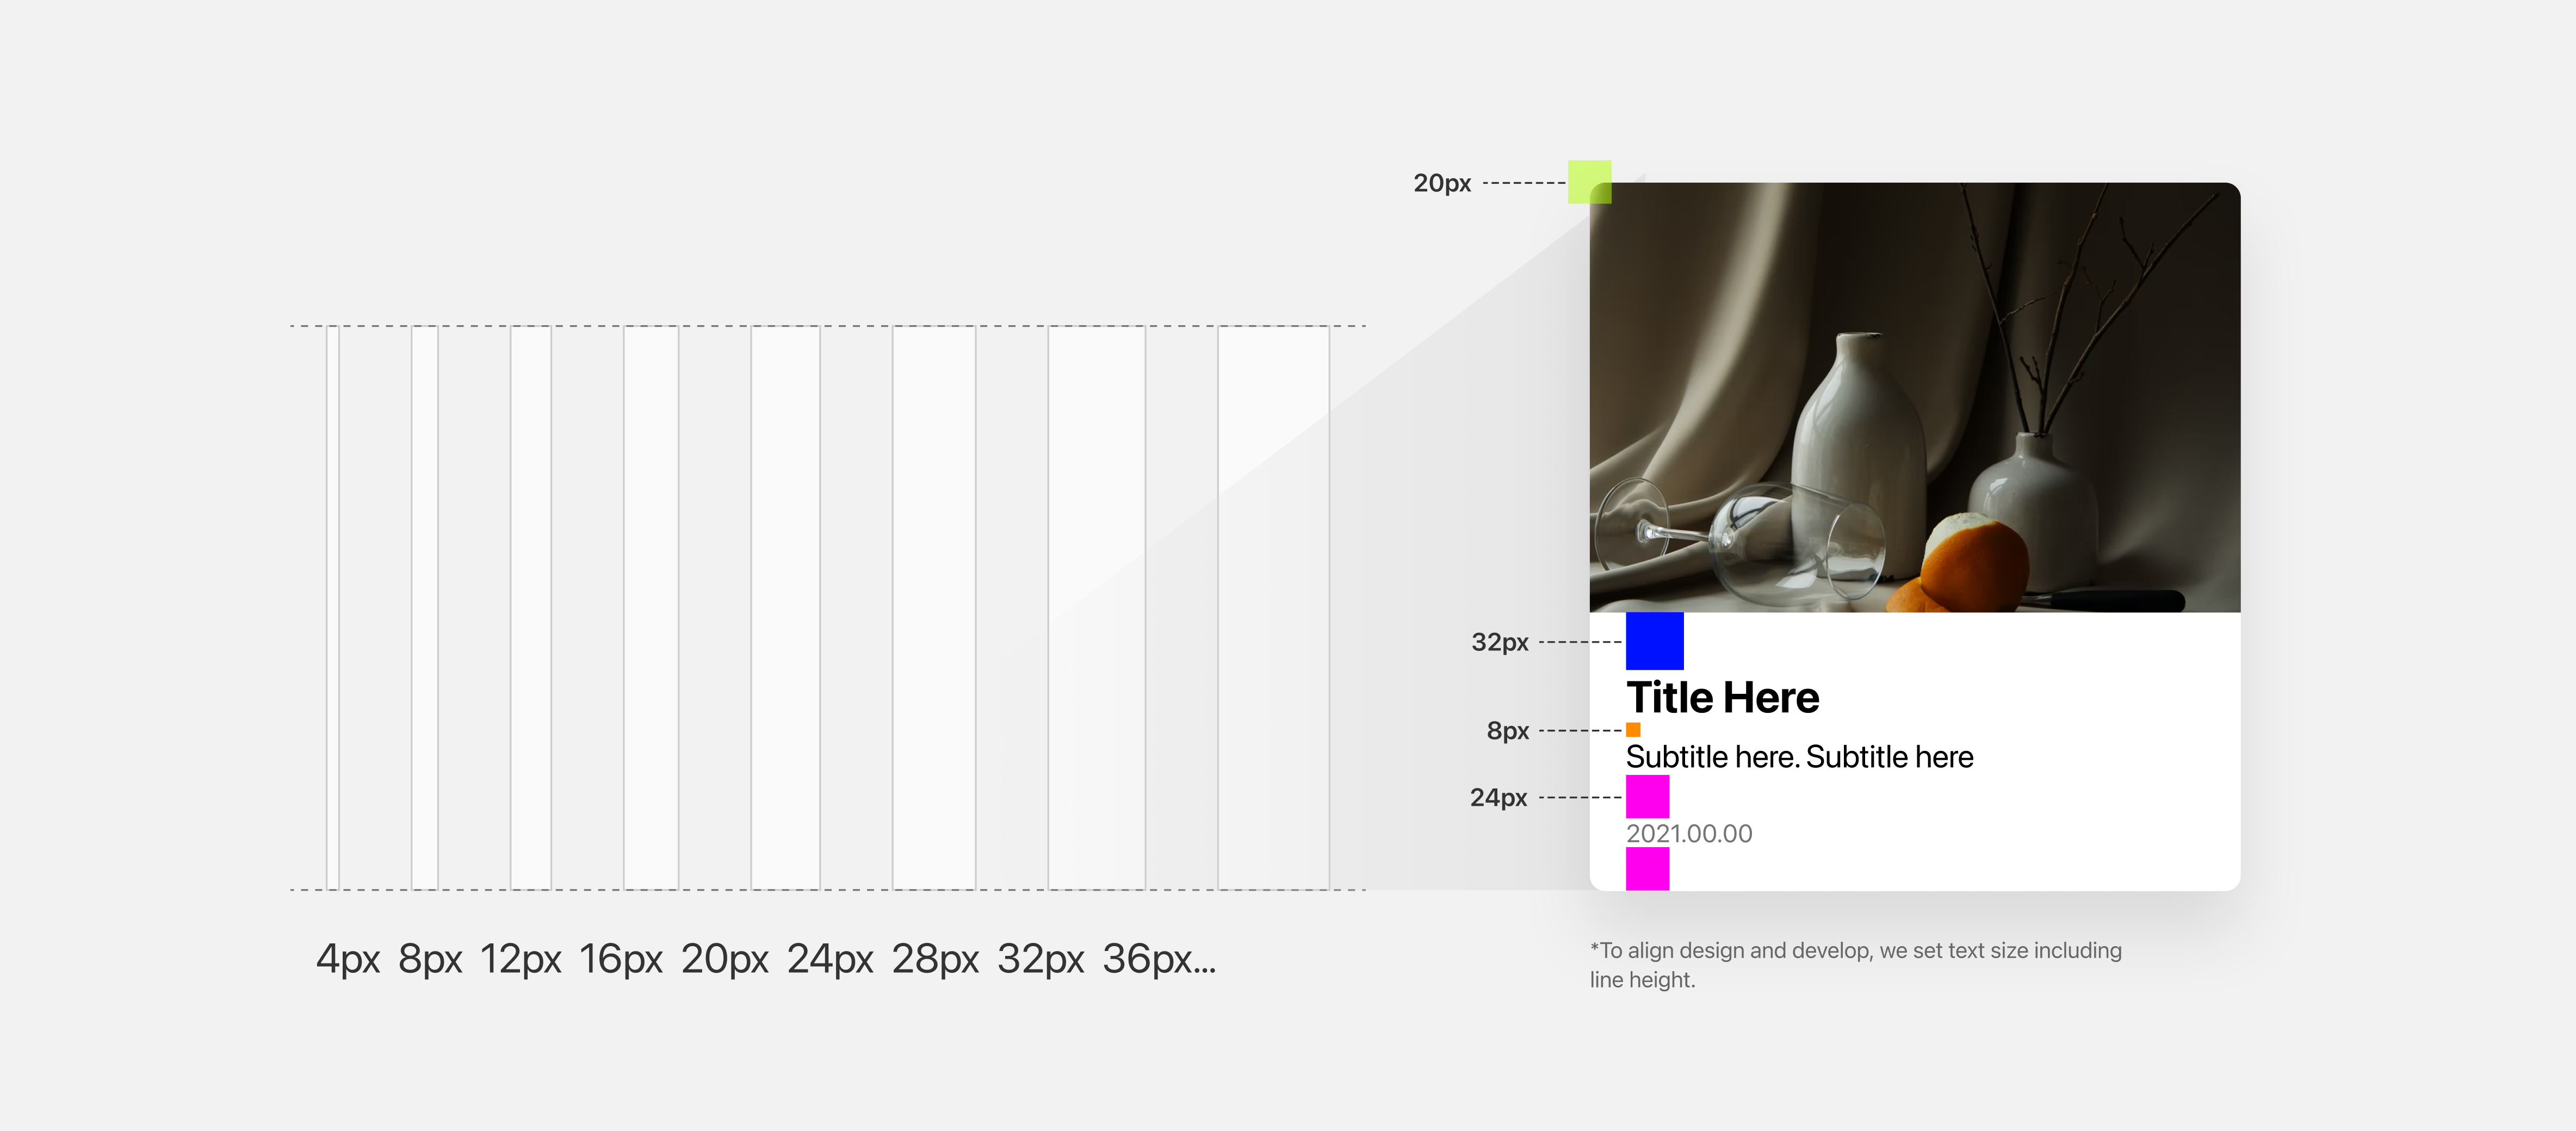Open the still life photo in the card
Image resolution: width=2576 pixels, height=1131 pixels.
[1914, 397]
